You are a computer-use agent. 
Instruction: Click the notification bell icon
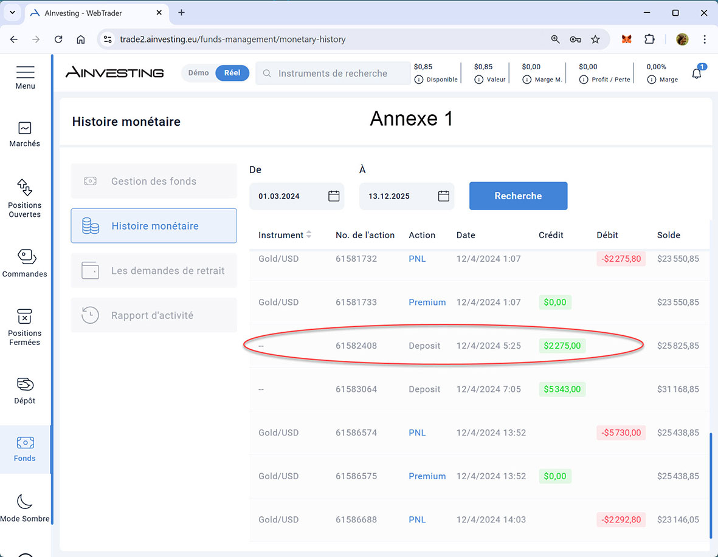697,73
